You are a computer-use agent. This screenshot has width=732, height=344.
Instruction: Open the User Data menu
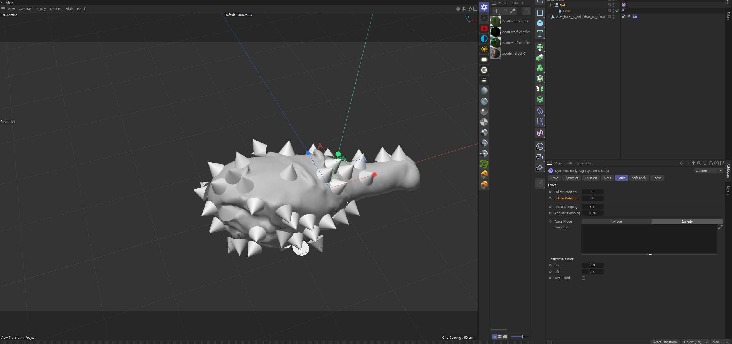pyautogui.click(x=584, y=163)
